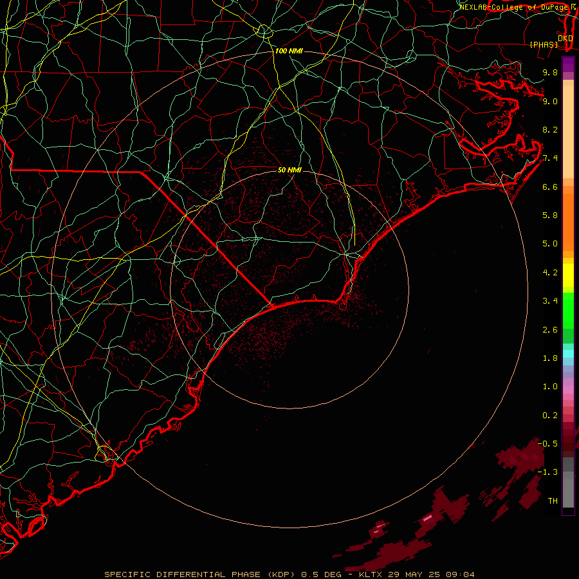Click the 8.2 scale value

tap(550, 129)
